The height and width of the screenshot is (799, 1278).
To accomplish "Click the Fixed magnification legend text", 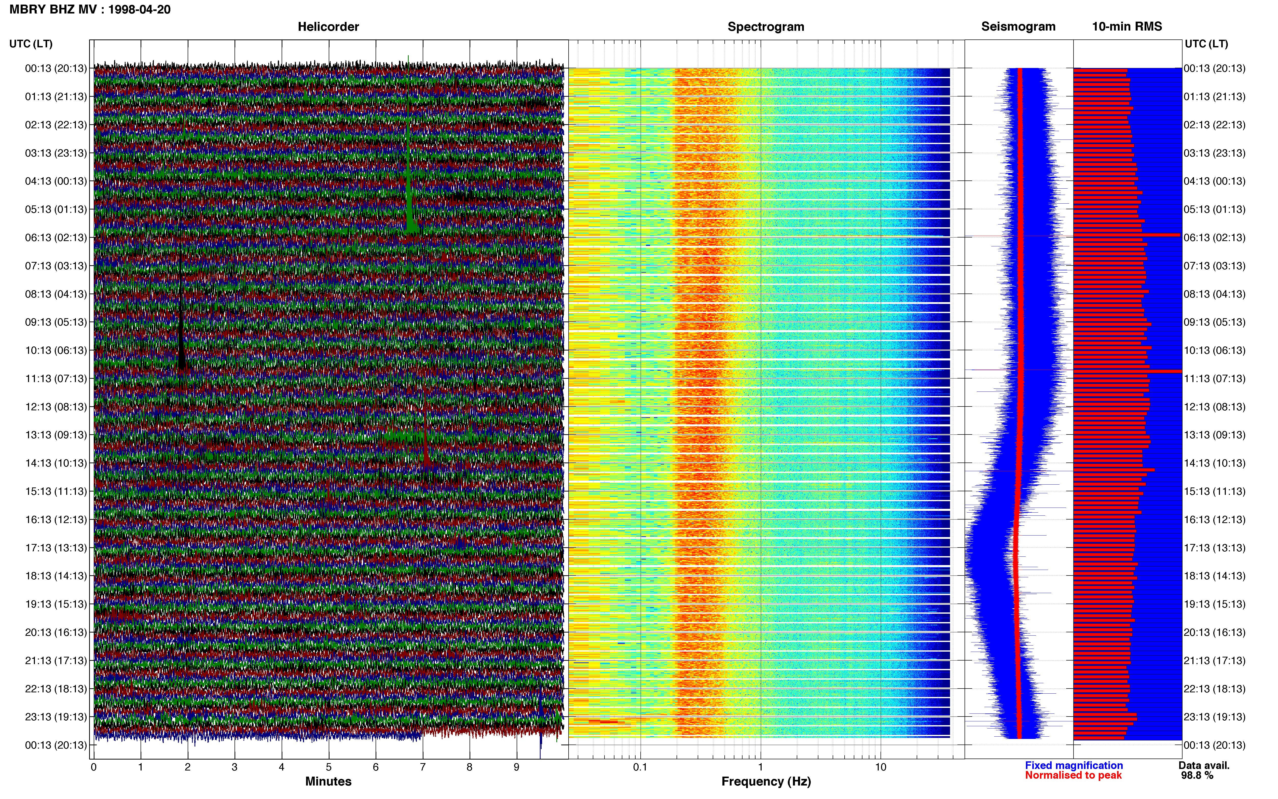I will [x=1074, y=765].
